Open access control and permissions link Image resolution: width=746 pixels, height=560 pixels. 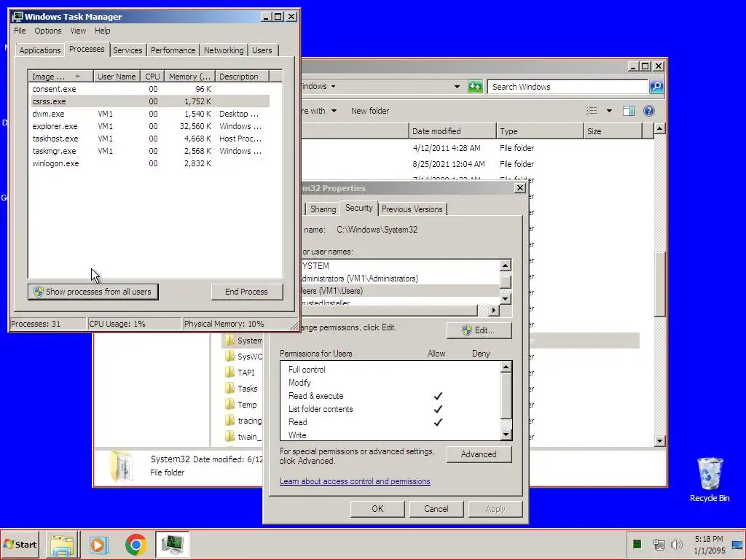(355, 481)
